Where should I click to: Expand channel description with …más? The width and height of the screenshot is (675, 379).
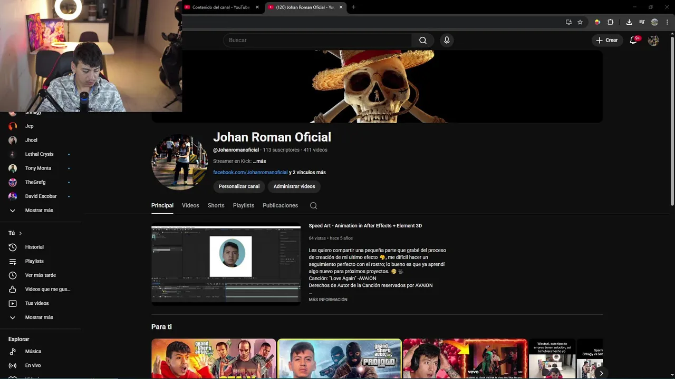pos(259,161)
